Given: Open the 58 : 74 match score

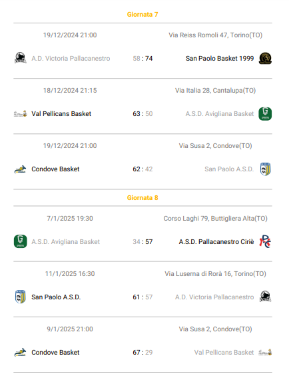Looking at the screenshot, I should click(x=143, y=59).
